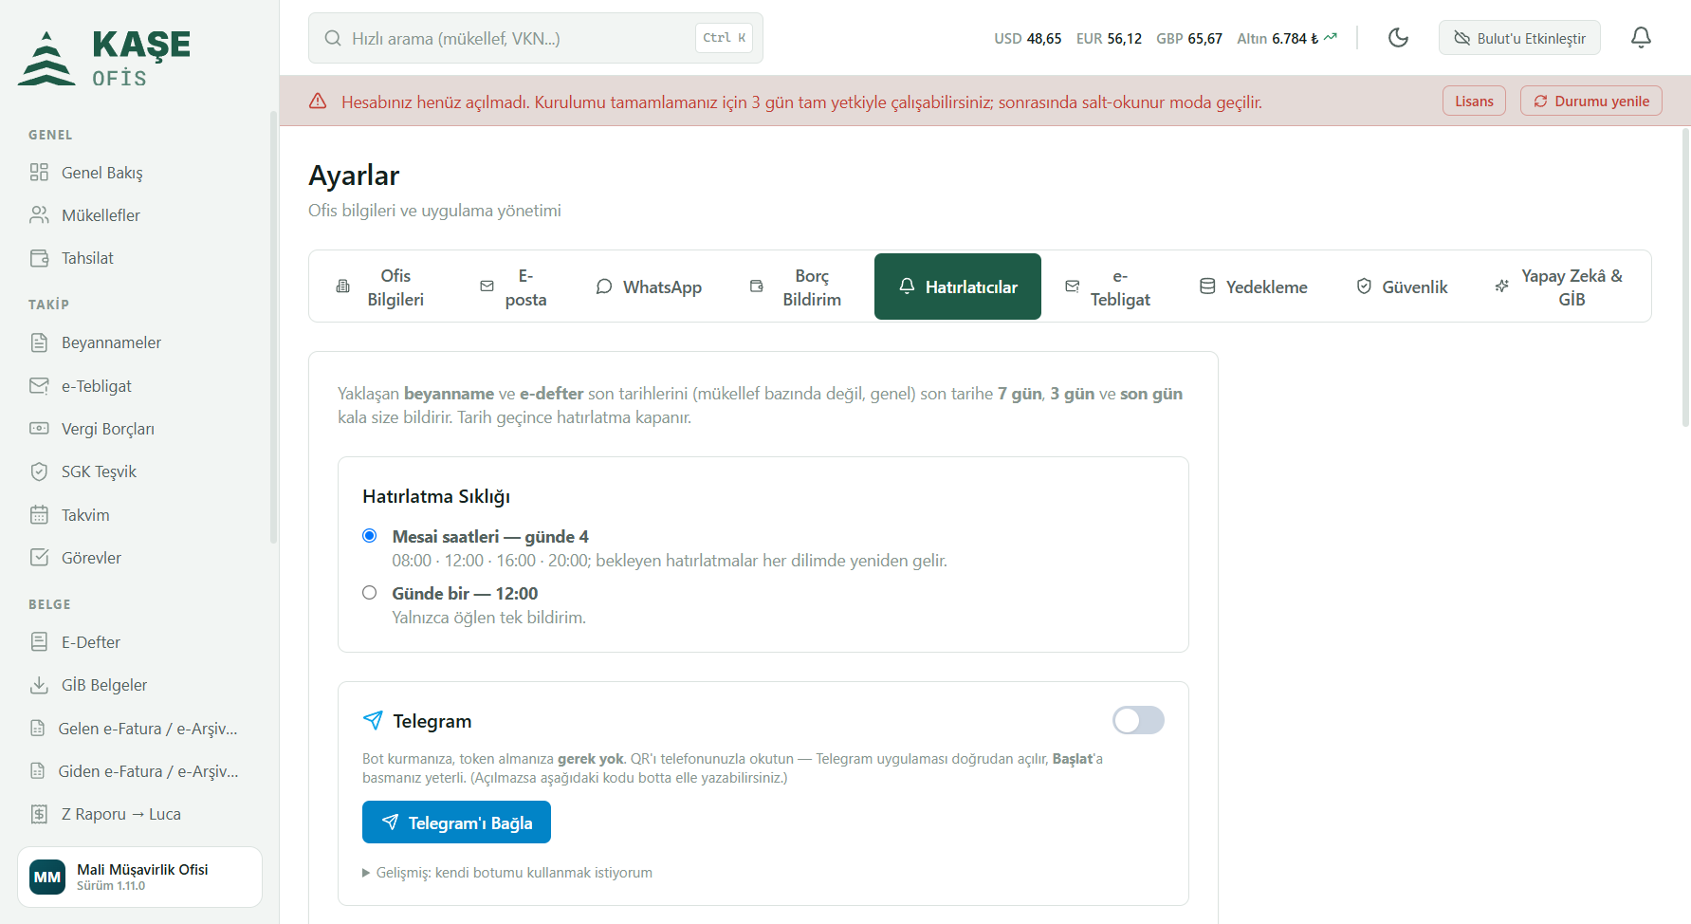Click Altın 6.784 ₺ rate

coord(1286,38)
